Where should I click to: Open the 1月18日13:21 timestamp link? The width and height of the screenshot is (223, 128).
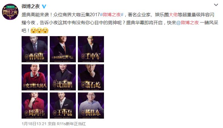click(34, 124)
